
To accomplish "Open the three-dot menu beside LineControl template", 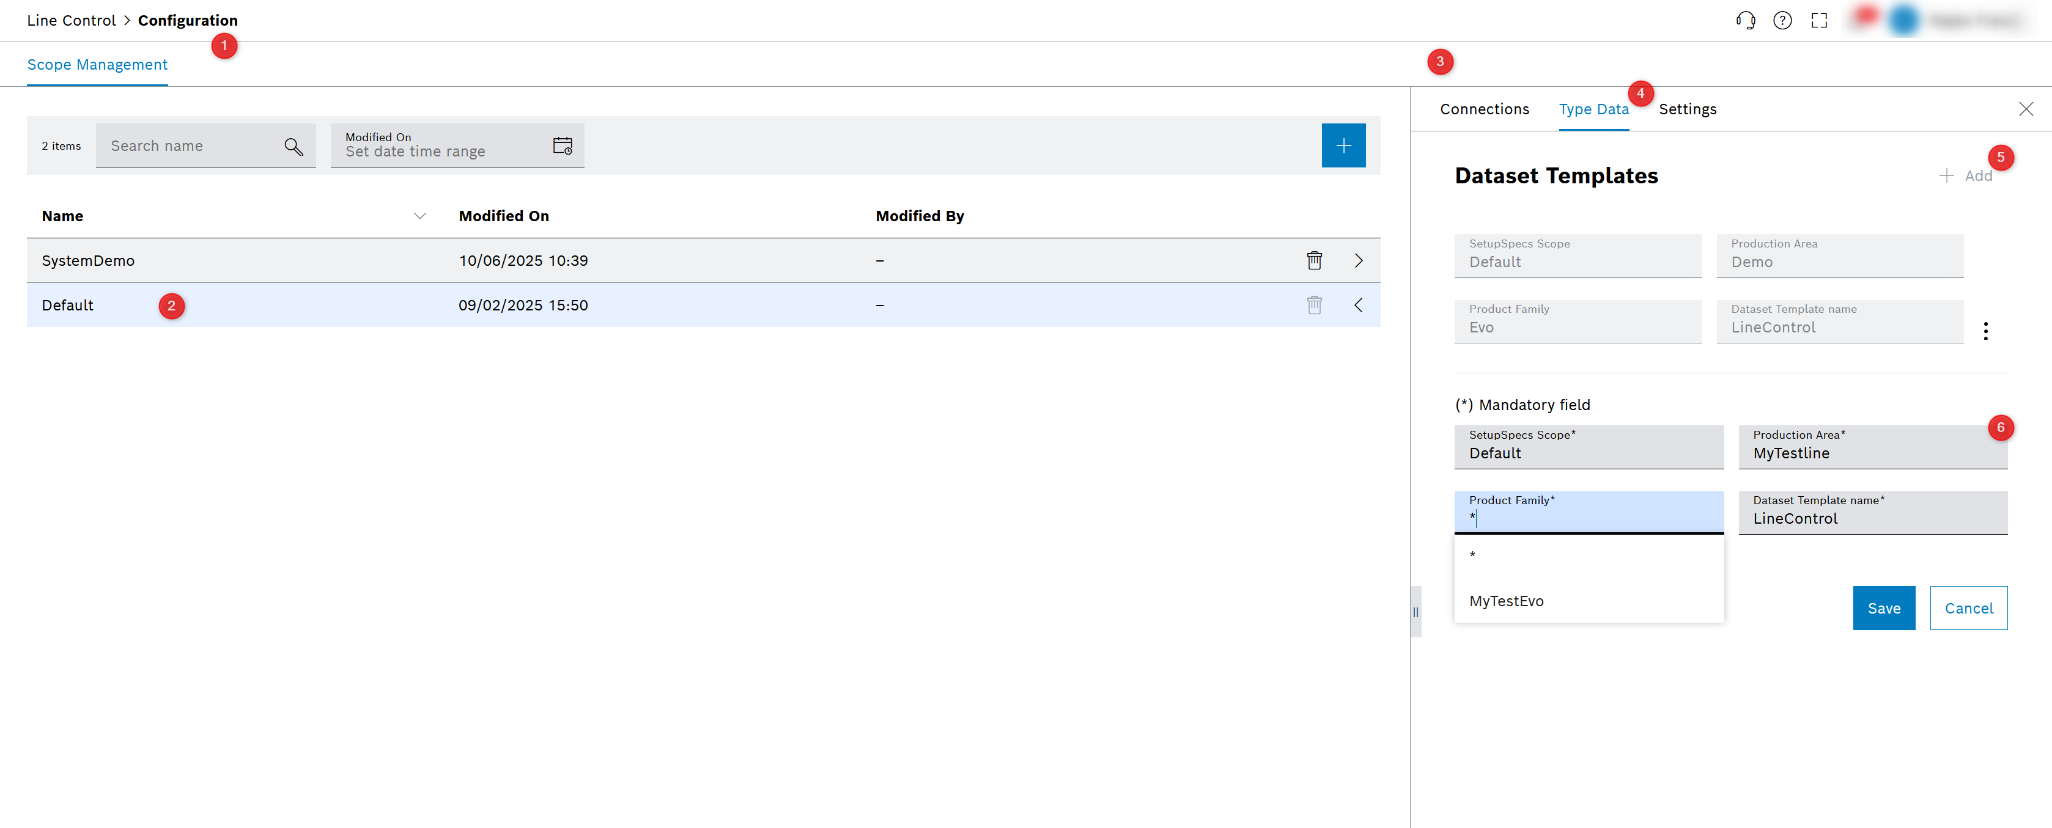I will pos(1986,331).
